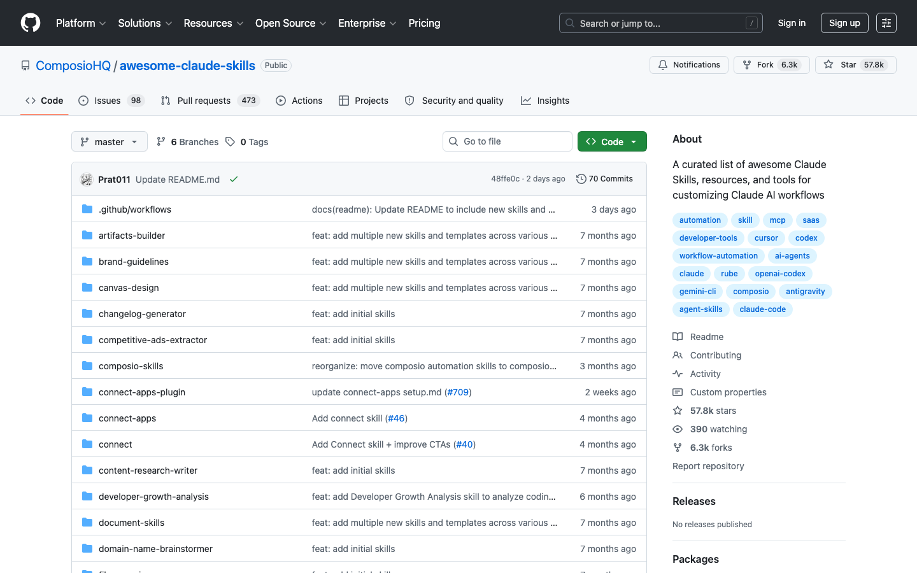The image size is (917, 573).
Task: Click the 6 Branches link
Action: [x=187, y=141]
